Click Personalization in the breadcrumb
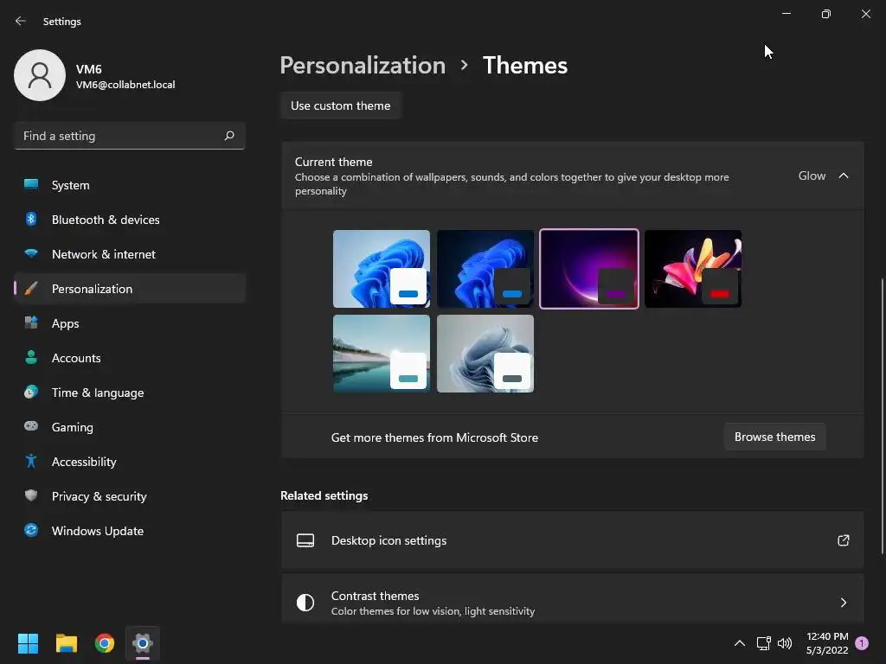Screen dimensions: 886x664 click(363, 65)
